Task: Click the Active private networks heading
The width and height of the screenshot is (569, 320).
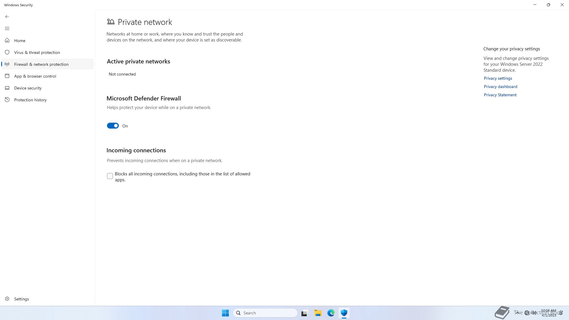Action: [138, 61]
